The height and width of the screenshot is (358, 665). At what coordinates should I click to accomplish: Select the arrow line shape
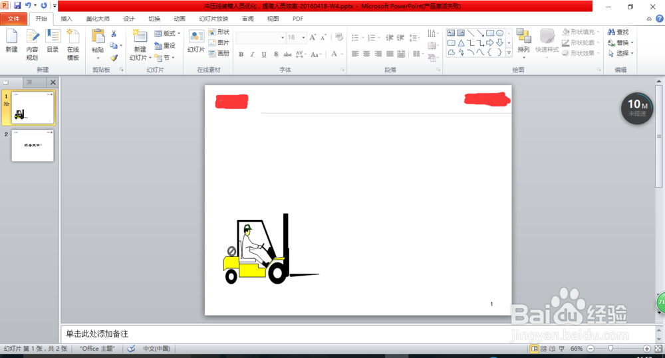coord(480,33)
